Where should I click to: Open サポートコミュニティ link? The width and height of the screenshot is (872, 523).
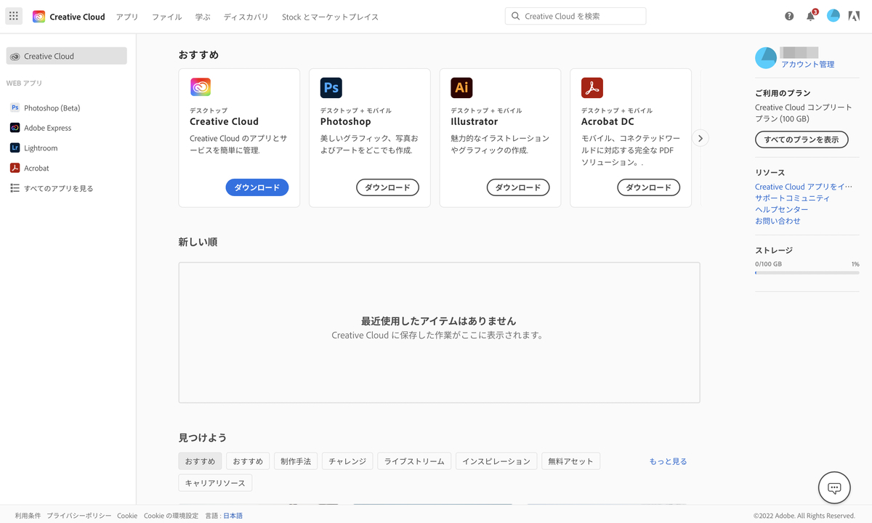[792, 198]
